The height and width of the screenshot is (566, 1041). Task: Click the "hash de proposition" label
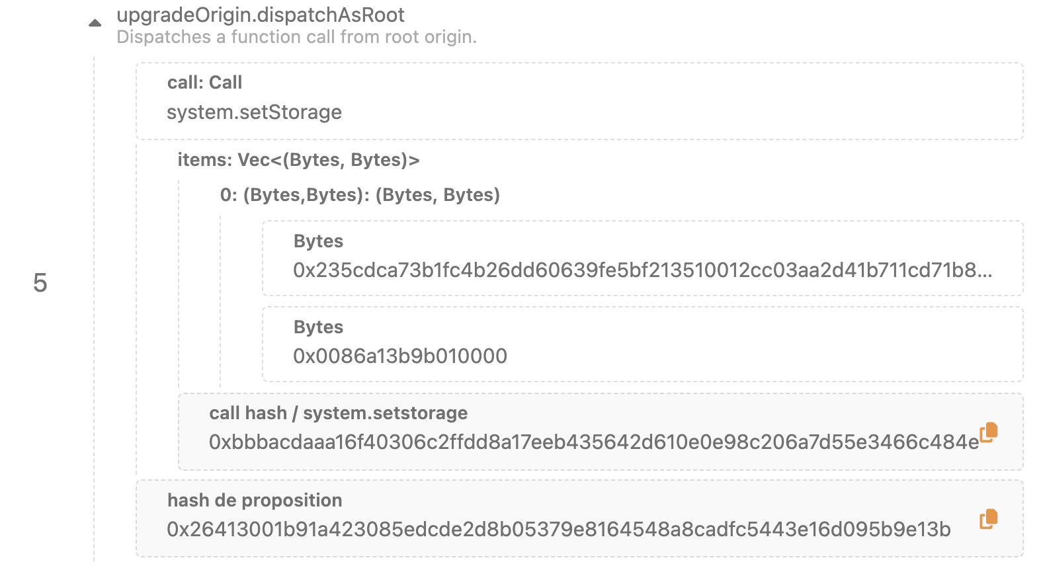255,501
